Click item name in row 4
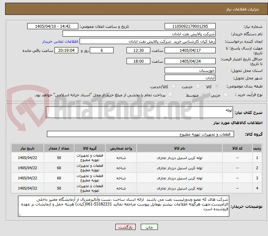 click(x=180, y=188)
